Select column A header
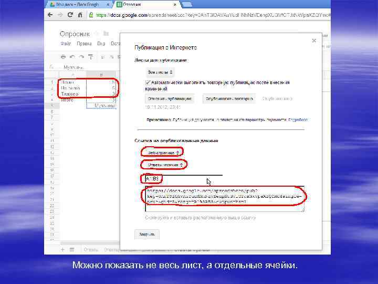Viewport: 378px width, 284px height. pos(73,75)
